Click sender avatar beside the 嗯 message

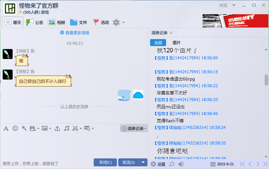click(x=8, y=54)
